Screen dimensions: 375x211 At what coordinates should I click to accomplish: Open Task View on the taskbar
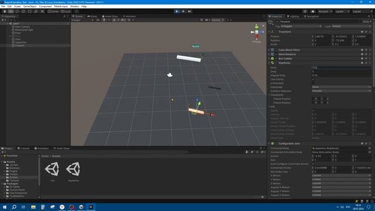pos(23,207)
